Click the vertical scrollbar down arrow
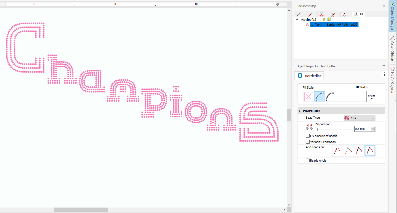This screenshot has width=397, height=213. tap(289, 205)
